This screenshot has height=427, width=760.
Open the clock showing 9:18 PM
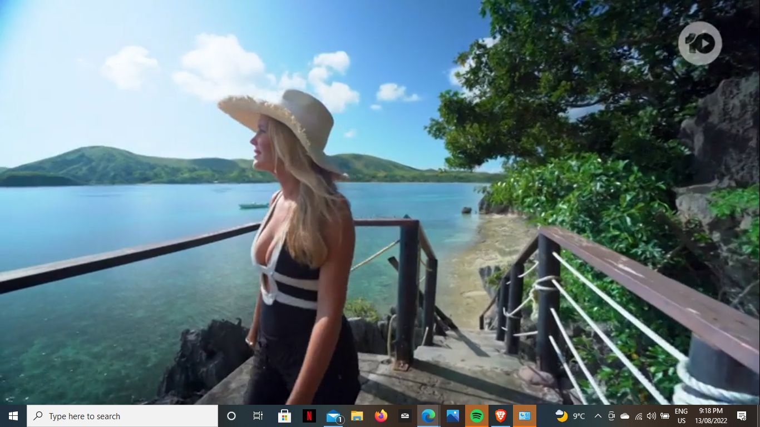click(710, 416)
